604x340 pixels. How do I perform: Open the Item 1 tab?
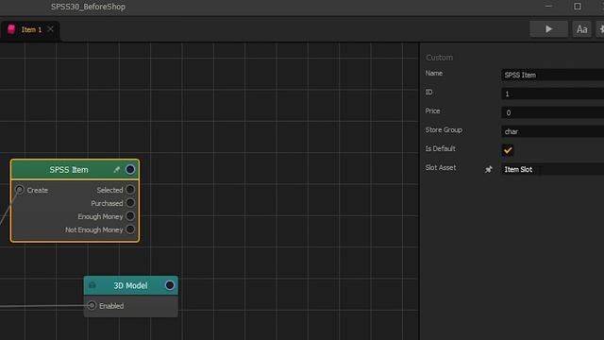[x=31, y=29]
